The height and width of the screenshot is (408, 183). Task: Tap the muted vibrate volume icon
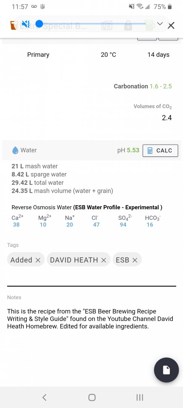26,25
